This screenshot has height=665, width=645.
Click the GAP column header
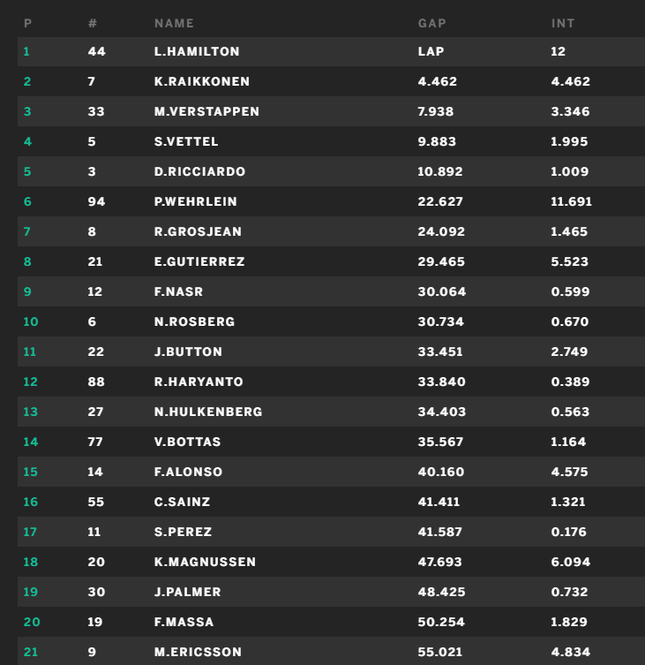click(x=431, y=23)
